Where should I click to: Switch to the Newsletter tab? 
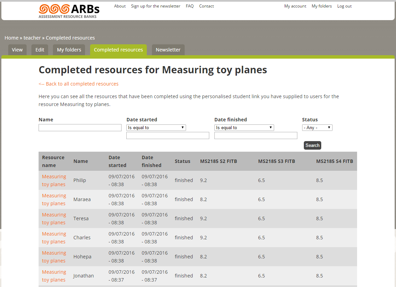pos(168,50)
